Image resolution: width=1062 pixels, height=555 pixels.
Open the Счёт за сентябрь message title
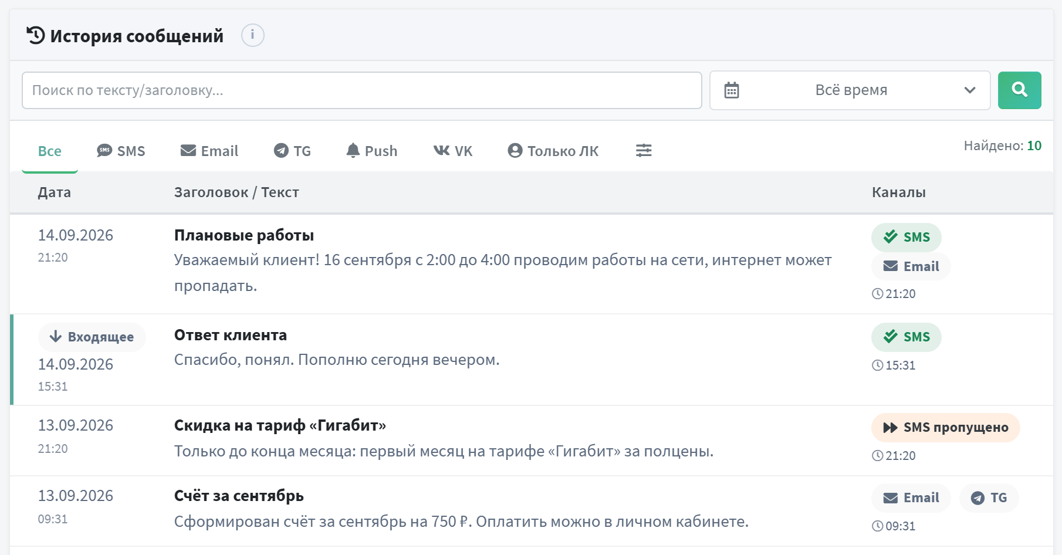(239, 496)
